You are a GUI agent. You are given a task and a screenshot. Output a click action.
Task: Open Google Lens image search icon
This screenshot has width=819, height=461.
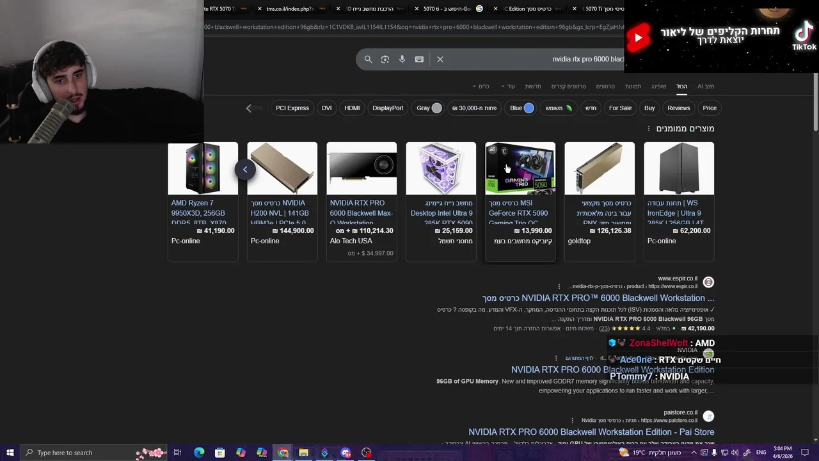click(385, 59)
